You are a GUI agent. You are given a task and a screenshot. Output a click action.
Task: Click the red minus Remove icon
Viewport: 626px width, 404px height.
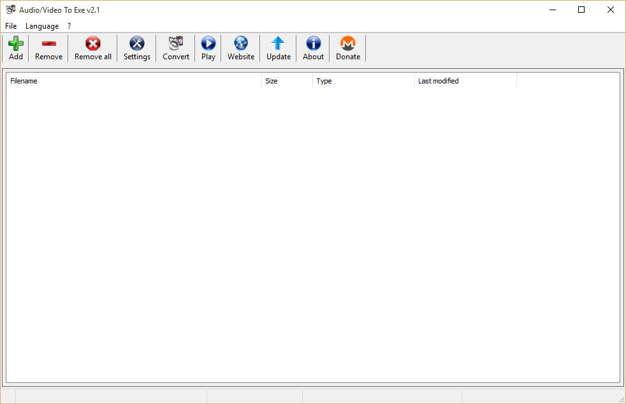click(x=48, y=43)
